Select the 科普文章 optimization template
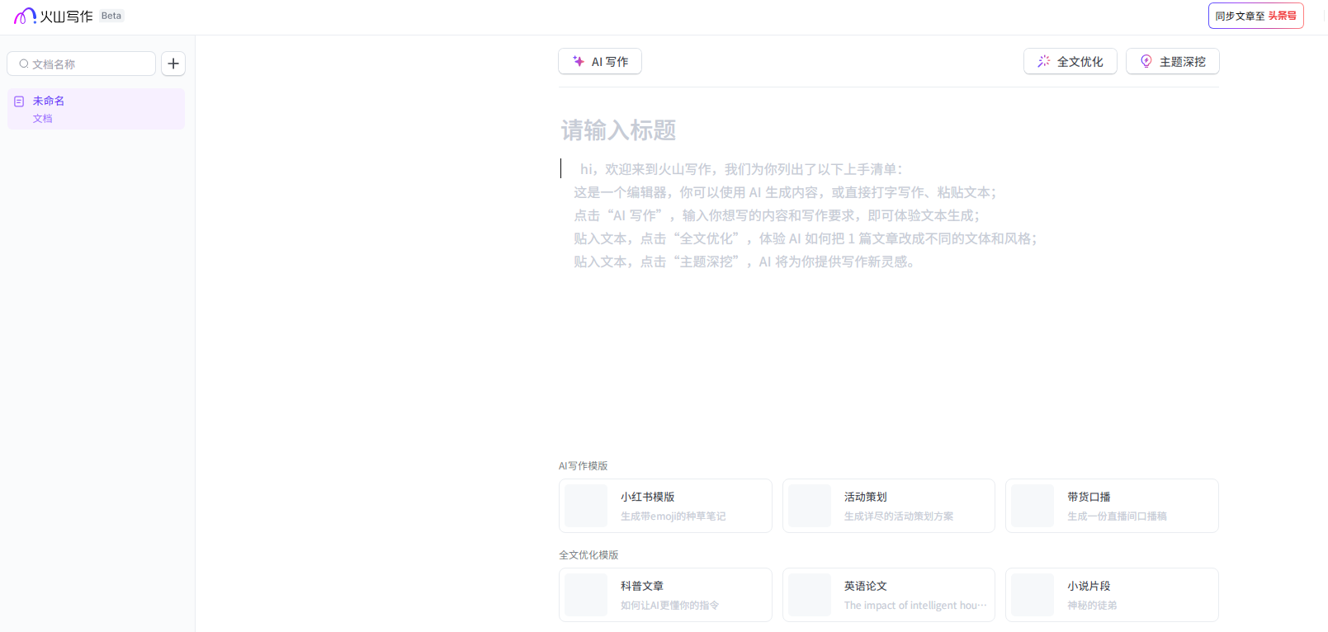Image resolution: width=1328 pixels, height=632 pixels. (665, 595)
